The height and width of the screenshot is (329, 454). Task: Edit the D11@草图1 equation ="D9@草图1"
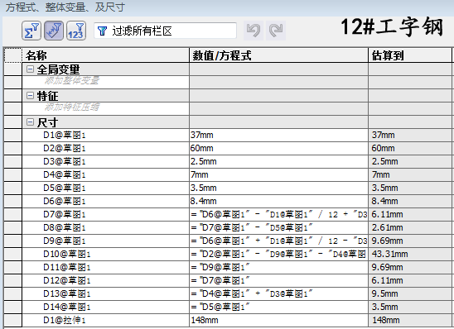279,268
